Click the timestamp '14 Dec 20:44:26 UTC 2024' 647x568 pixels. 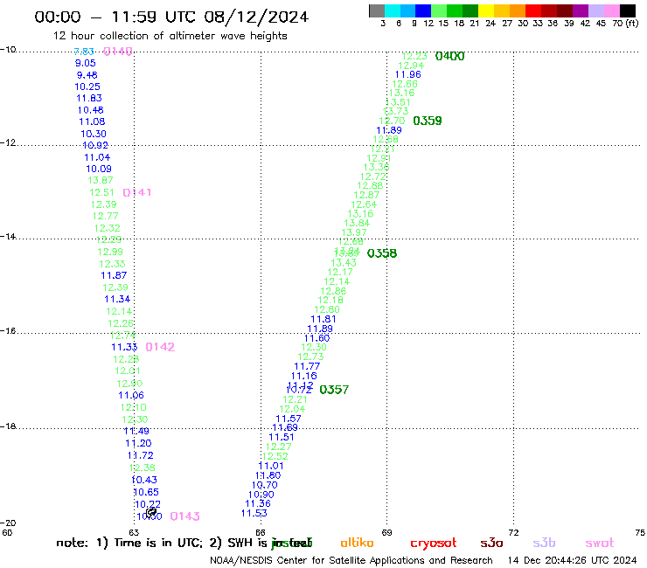pos(572,561)
